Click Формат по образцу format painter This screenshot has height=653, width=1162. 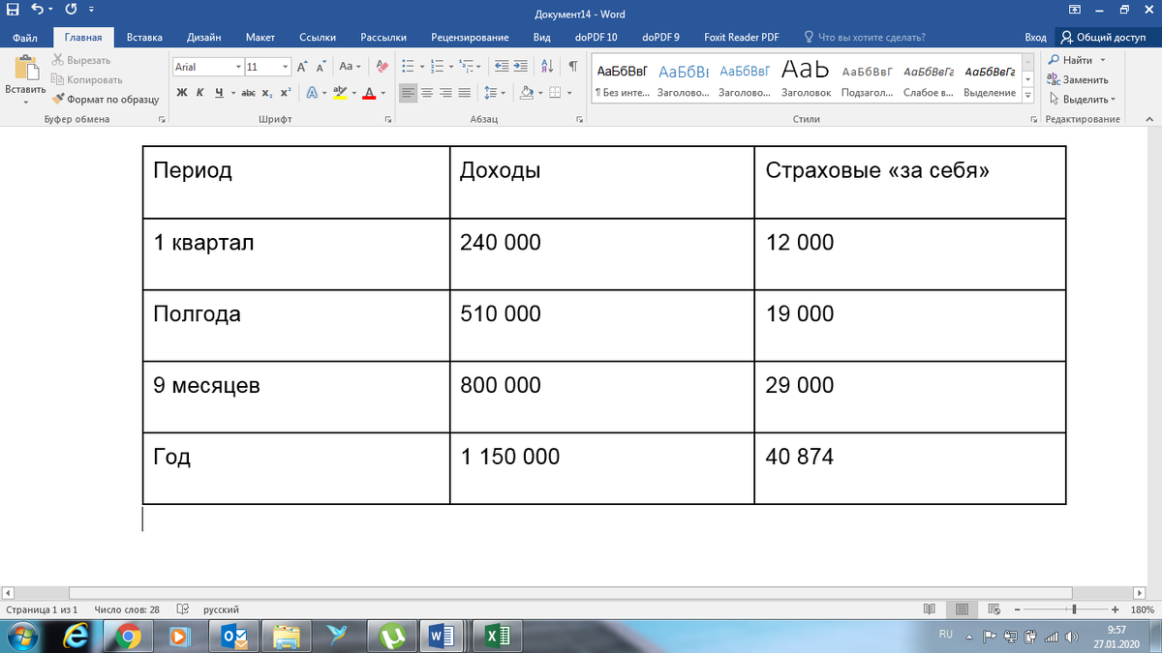point(106,99)
